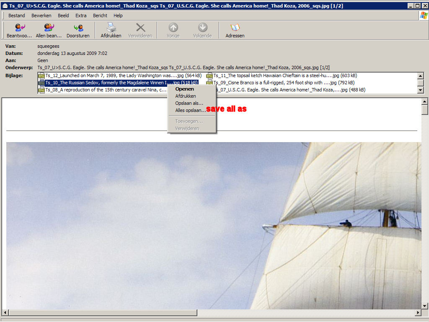Viewport: 429px width, 322px height.
Task: Click the attachment list scroll down arrow
Action: 421,90
